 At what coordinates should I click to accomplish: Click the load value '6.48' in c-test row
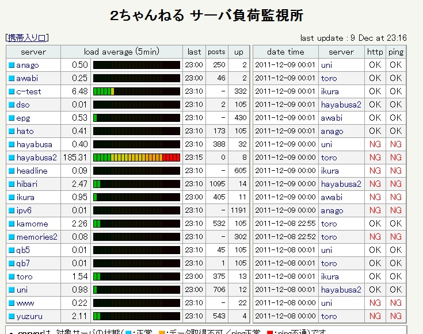pyautogui.click(x=80, y=91)
